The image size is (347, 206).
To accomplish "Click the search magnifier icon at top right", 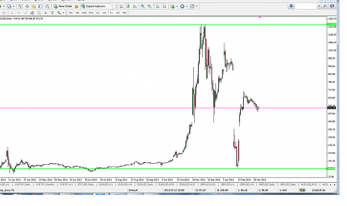I will pyautogui.click(x=325, y=6).
